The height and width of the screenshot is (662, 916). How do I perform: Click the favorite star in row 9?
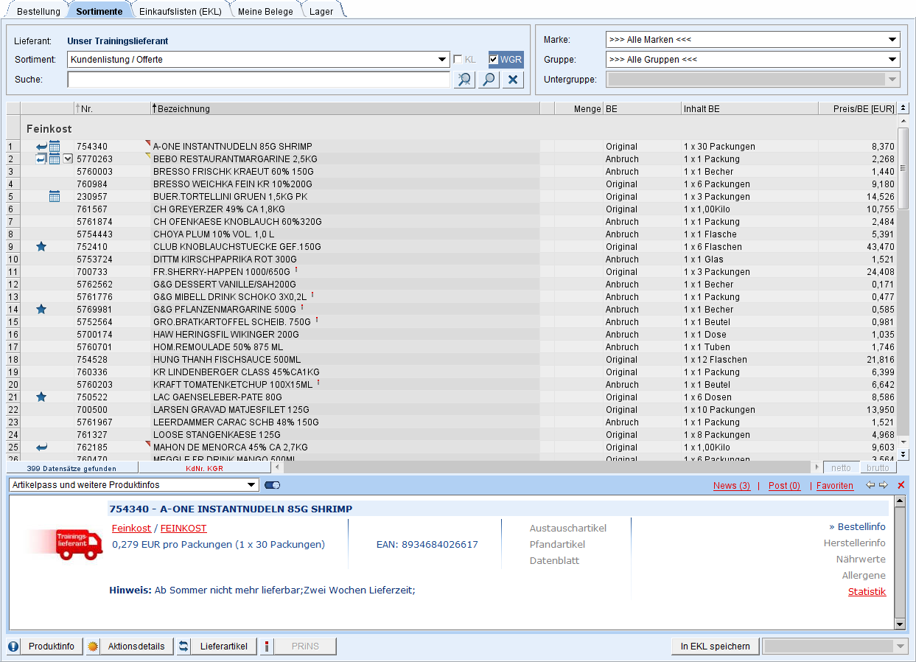[41, 247]
